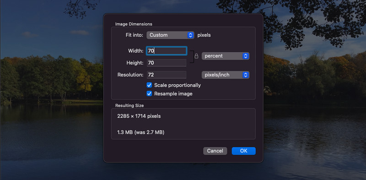The image size is (366, 180).
Task: Click the Image Dimensions section heading
Action: coord(134,24)
